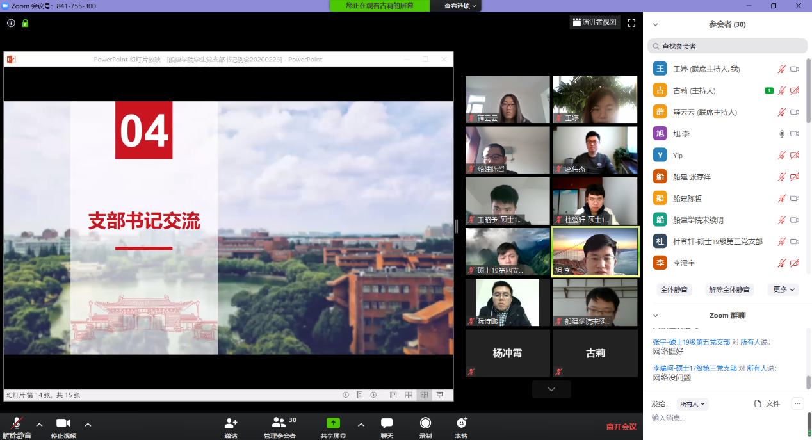The height and width of the screenshot is (440, 812).
Task: Open 查看选项 view options dropdown
Action: coord(462,6)
